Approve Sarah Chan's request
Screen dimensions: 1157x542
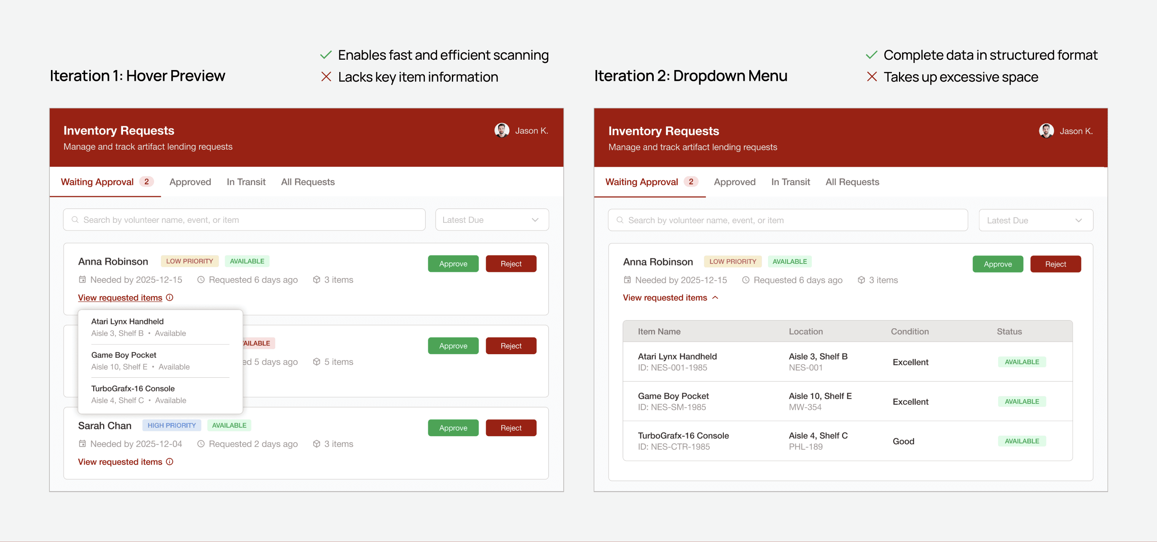[x=453, y=427]
